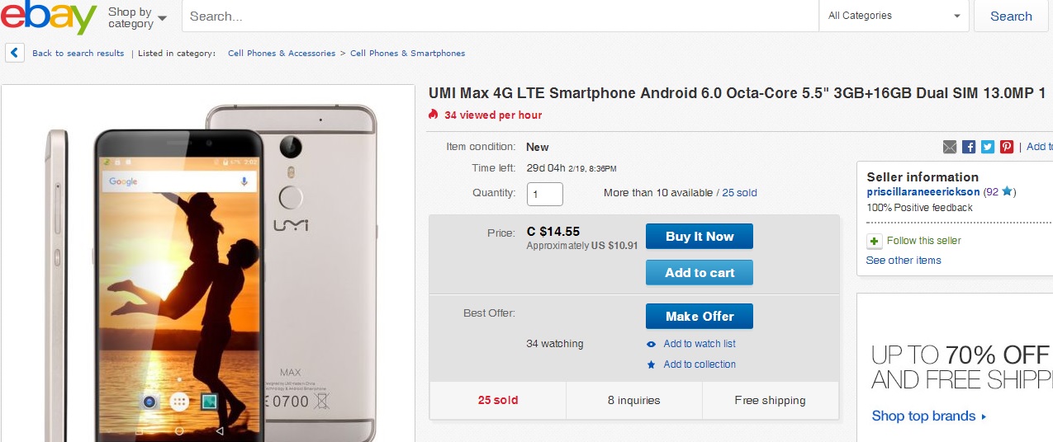The image size is (1053, 442).
Task: Open the Shop by category dropdown
Action: (137, 17)
